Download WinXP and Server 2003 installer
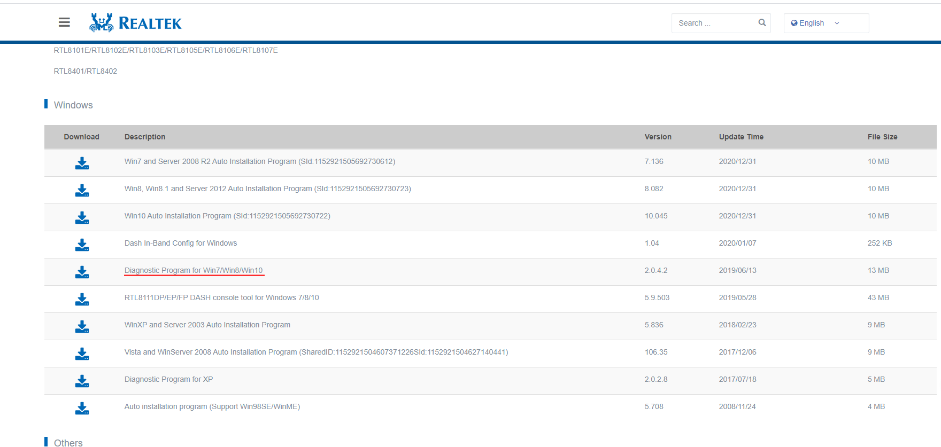This screenshot has width=941, height=447. click(82, 326)
